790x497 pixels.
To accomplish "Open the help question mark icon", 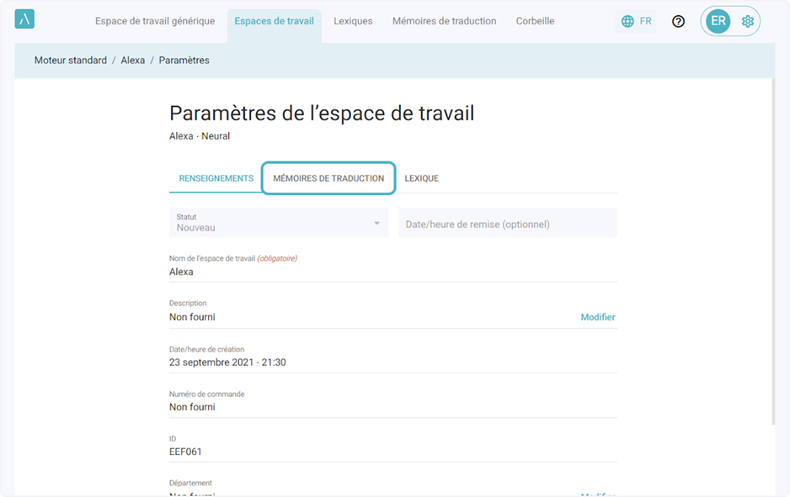I will 678,21.
